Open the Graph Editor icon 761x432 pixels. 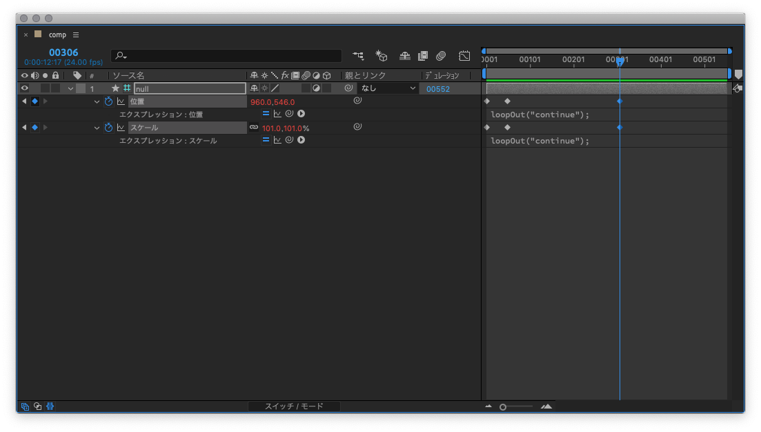click(x=464, y=56)
